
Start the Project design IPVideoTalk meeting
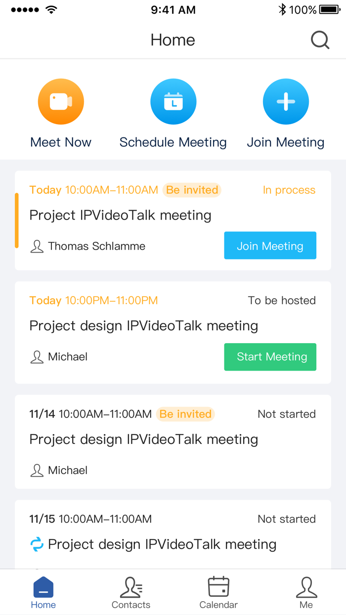pyautogui.click(x=270, y=356)
